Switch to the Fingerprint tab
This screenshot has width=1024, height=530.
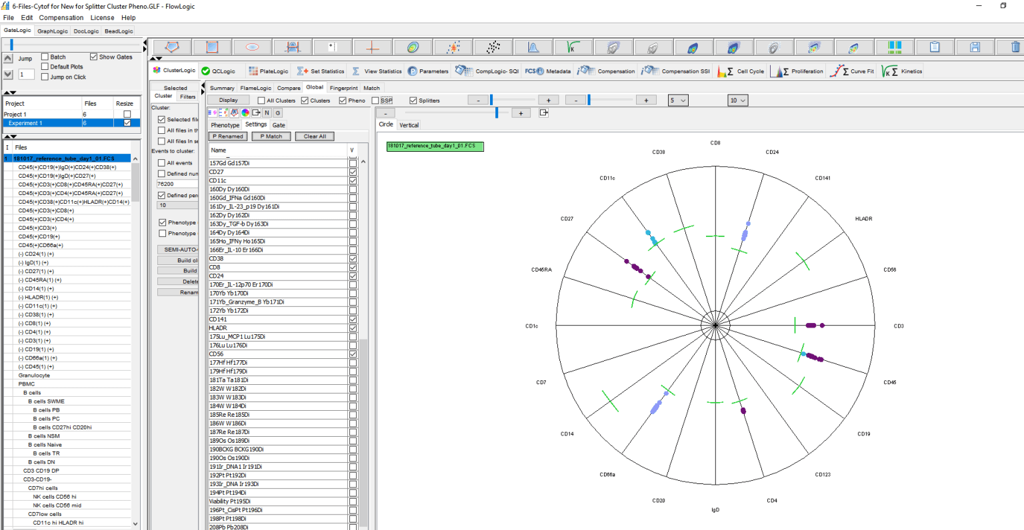343,88
